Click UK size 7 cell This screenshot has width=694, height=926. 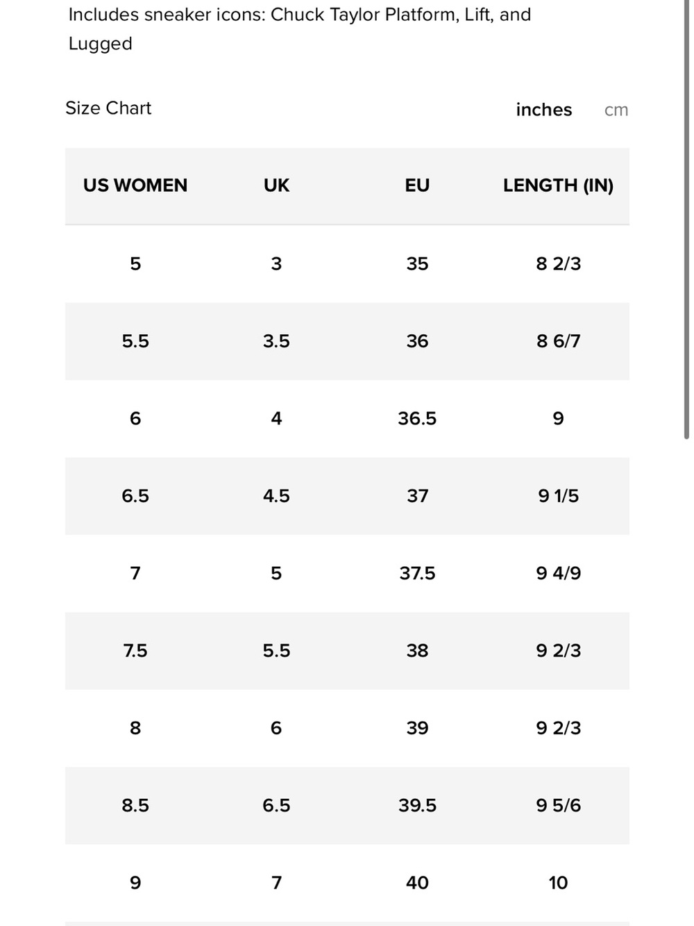click(276, 883)
